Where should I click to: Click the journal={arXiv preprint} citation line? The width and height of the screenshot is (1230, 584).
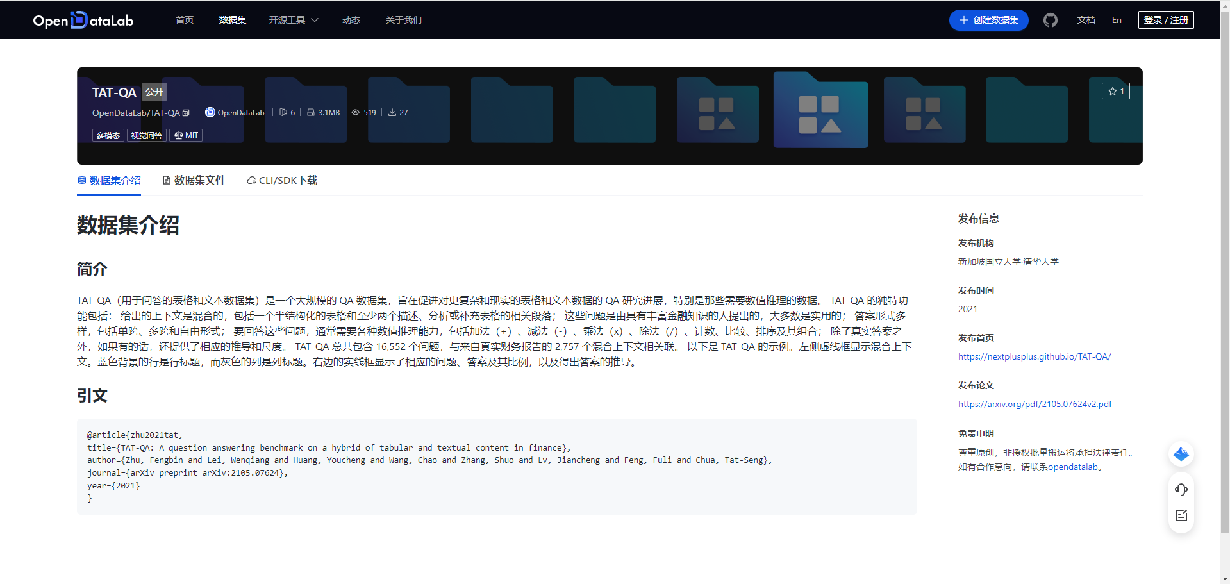[x=187, y=472]
